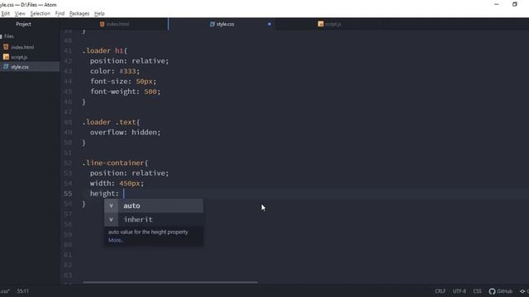Viewport: 529px width, 297px height.
Task: Click the HTML icon on index.html tab
Action: point(102,24)
